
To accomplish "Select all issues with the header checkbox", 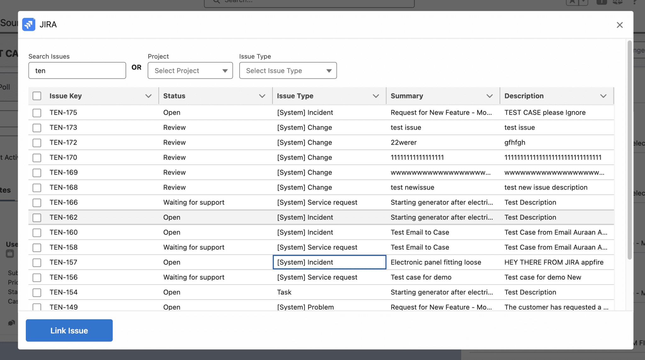I will point(37,96).
